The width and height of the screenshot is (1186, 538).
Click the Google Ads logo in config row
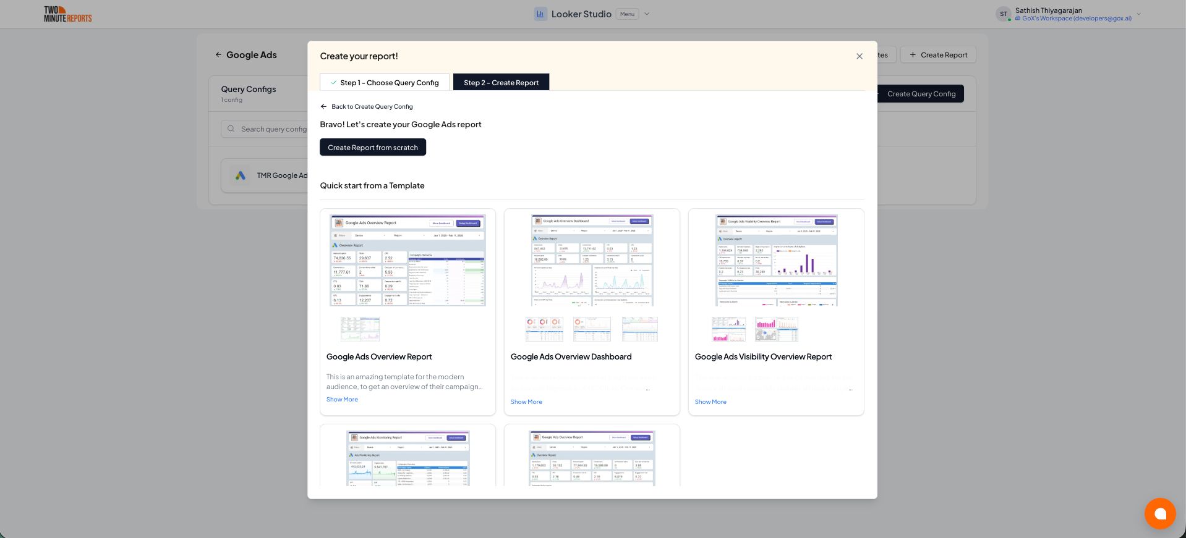241,175
